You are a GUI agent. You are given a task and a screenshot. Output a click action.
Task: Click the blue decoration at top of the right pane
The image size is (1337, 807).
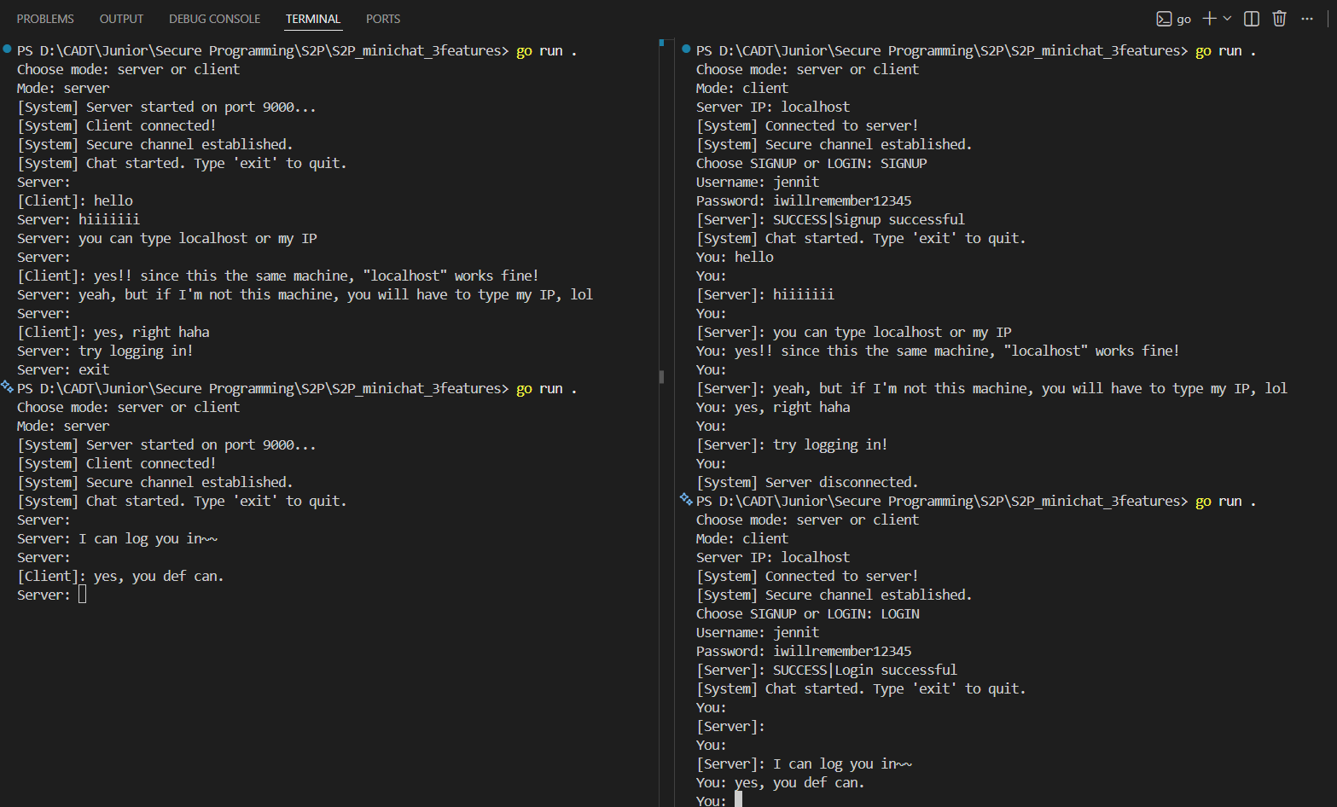[684, 49]
